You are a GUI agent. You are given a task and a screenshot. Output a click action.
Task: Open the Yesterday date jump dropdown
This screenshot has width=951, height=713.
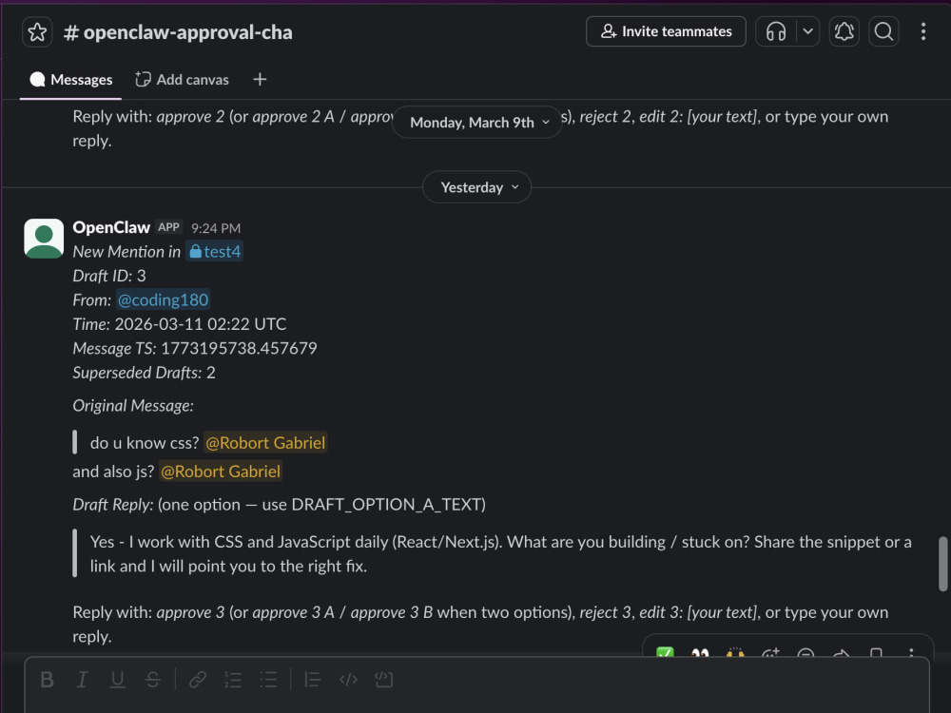click(477, 187)
